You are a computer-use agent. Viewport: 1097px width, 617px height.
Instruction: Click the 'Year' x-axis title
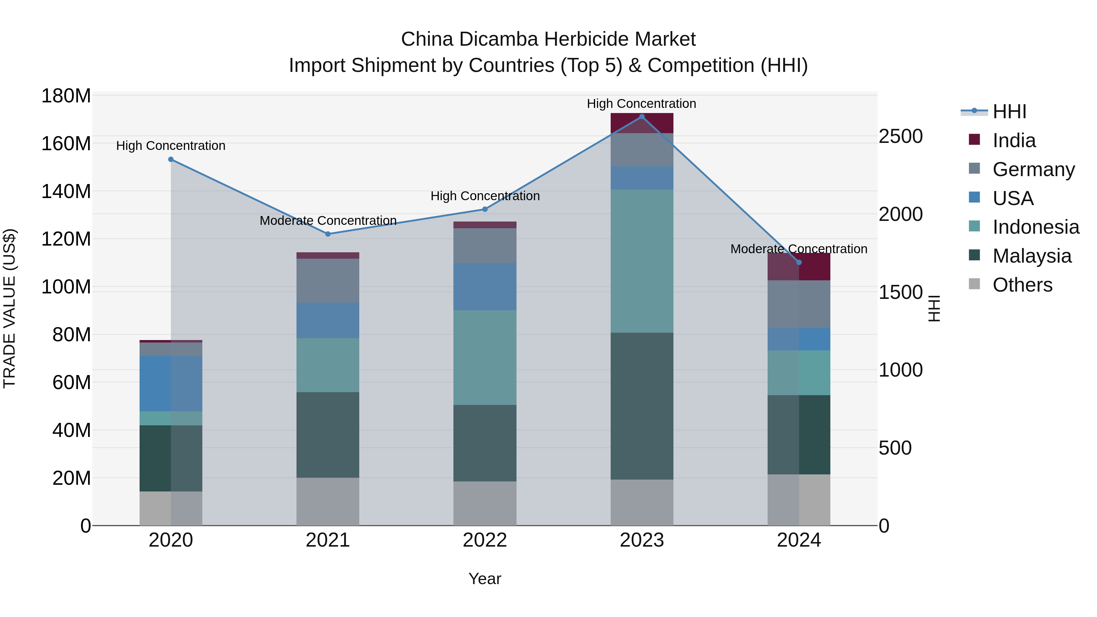[x=485, y=579]
